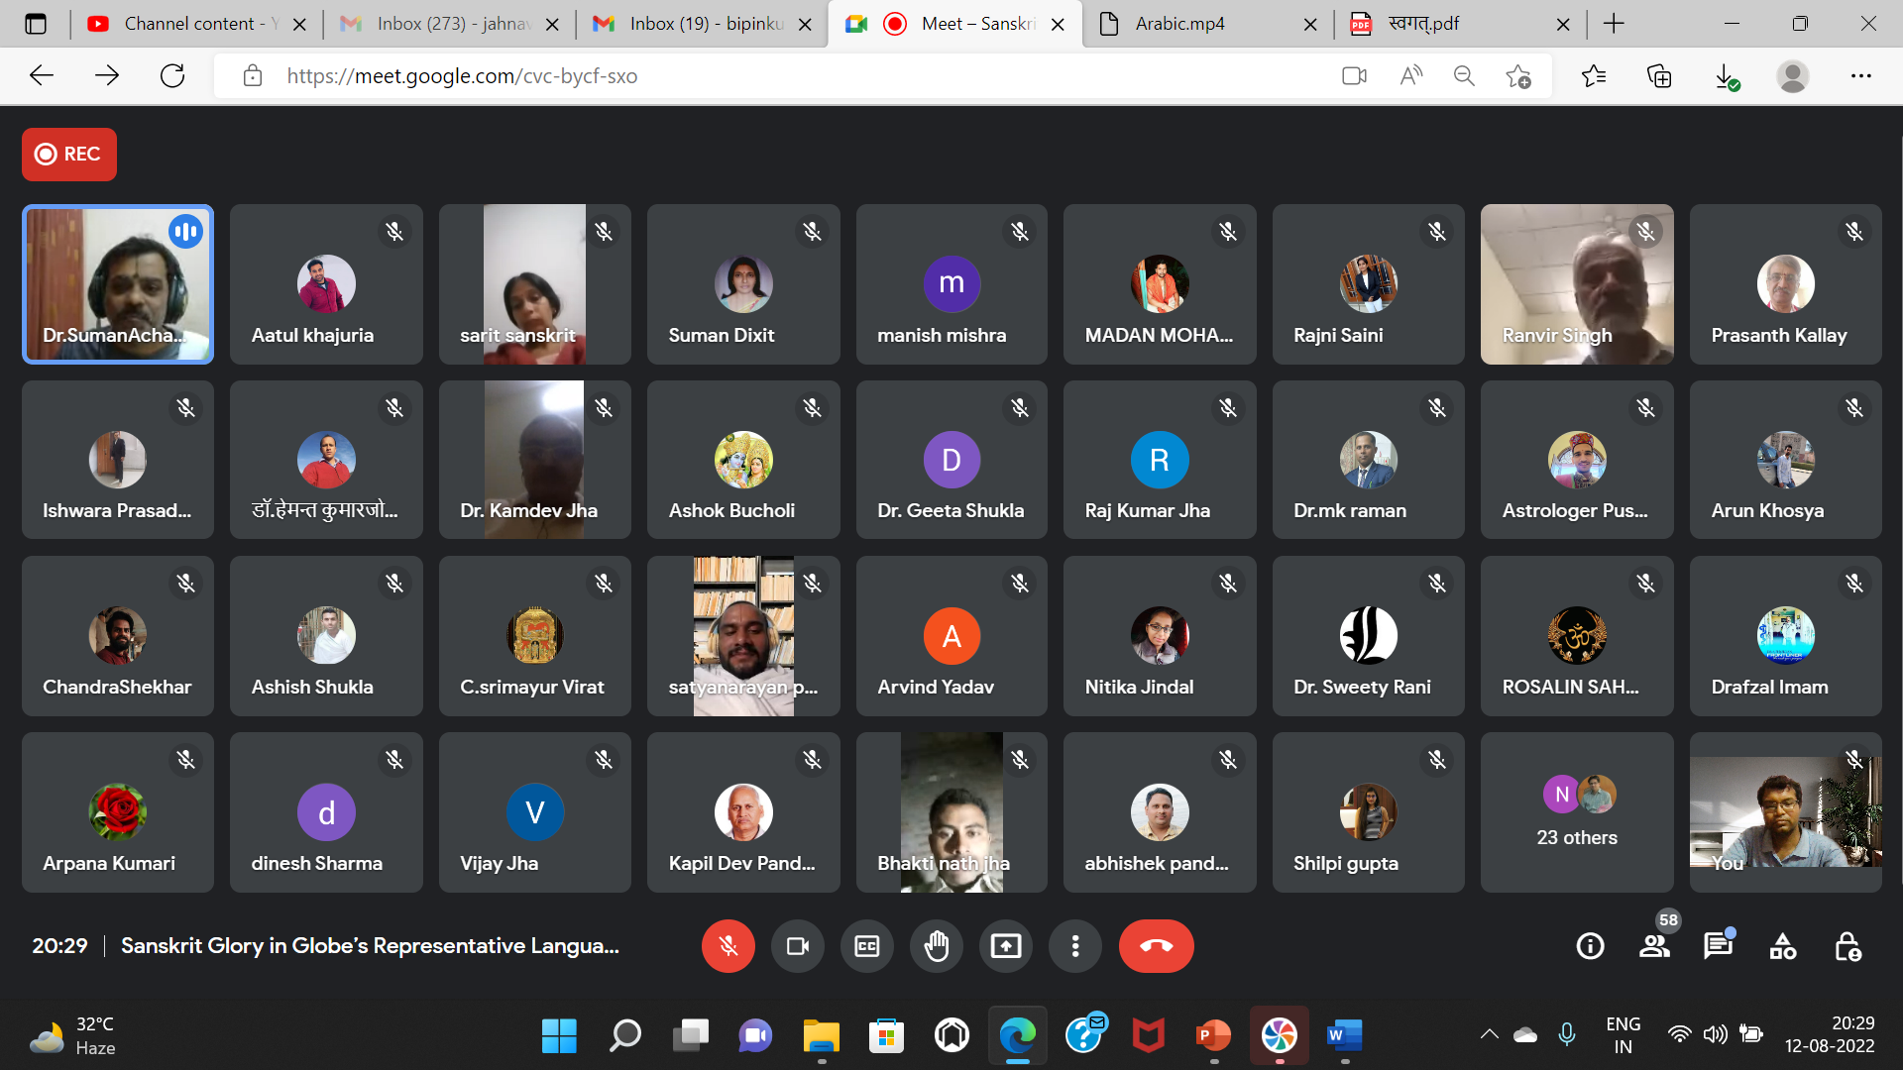Screen dimensions: 1903x1070
Task: Open meeting details info icon
Action: [1590, 946]
